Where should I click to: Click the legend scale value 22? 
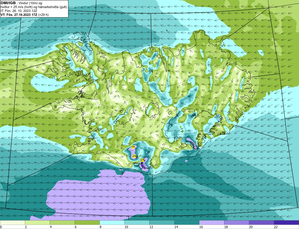coord(276,227)
